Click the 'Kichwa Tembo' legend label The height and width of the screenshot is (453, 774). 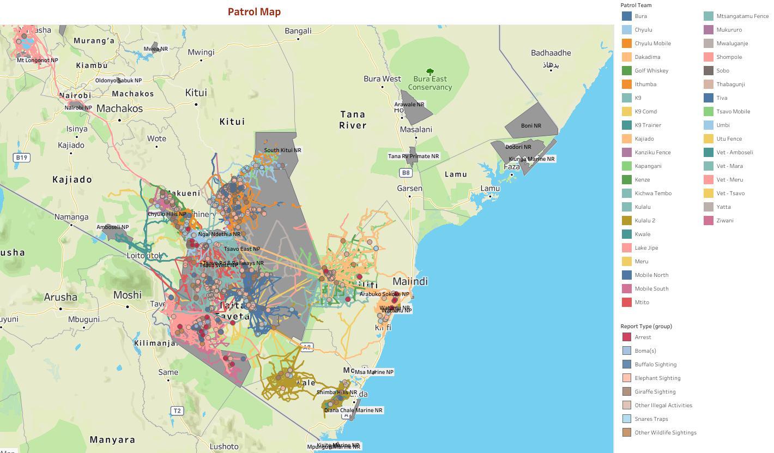(x=653, y=194)
